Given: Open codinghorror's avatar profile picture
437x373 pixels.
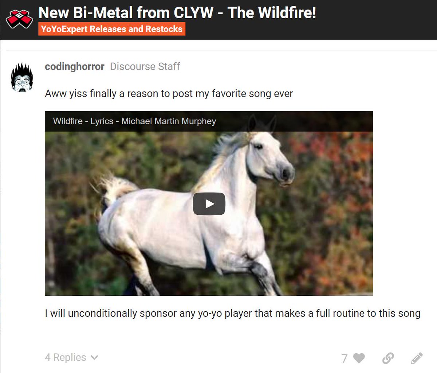Looking at the screenshot, I should [22, 77].
